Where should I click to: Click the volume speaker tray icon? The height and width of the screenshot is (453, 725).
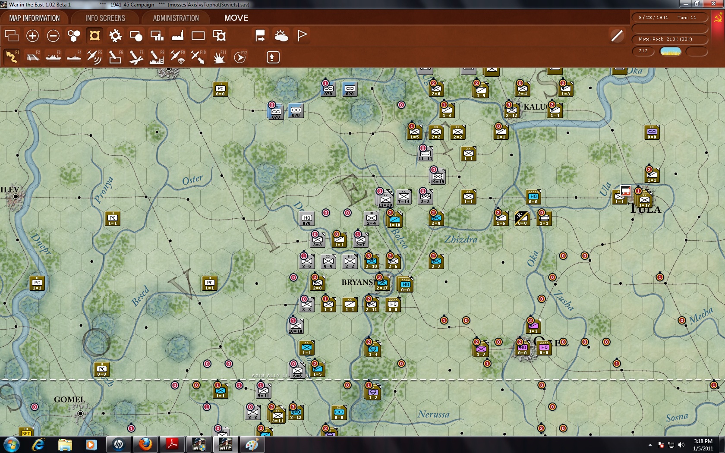coord(681,445)
